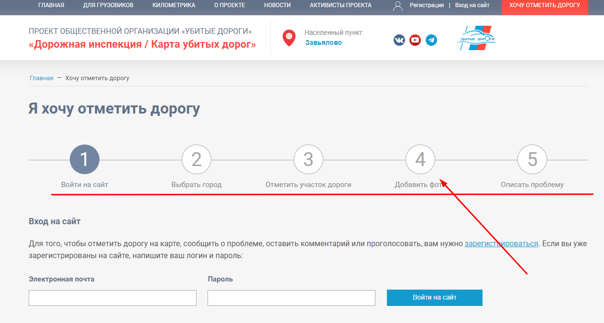604x323 pixels.
Task: Click the зарегистрироваться link
Action: point(502,243)
